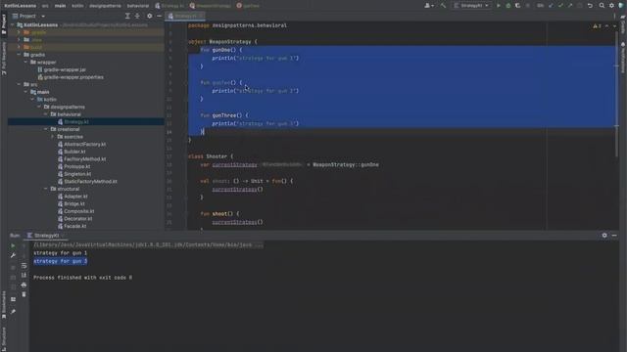The image size is (627, 352).
Task: Click the Git commit checkmark icon in the toolbar
Action: click(x=560, y=6)
